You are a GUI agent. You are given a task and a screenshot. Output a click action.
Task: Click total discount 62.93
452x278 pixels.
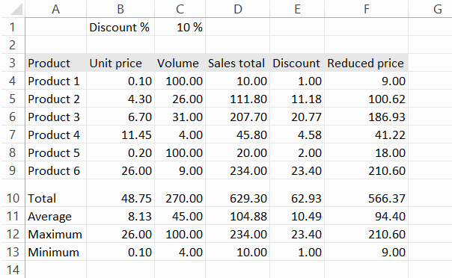coord(297,194)
